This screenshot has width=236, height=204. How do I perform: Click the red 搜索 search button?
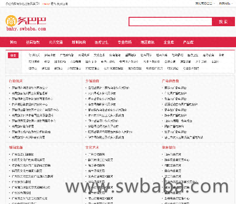click(223, 22)
